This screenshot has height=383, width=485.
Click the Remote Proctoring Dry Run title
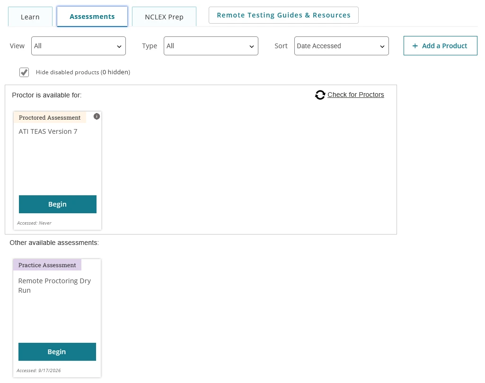click(x=54, y=285)
